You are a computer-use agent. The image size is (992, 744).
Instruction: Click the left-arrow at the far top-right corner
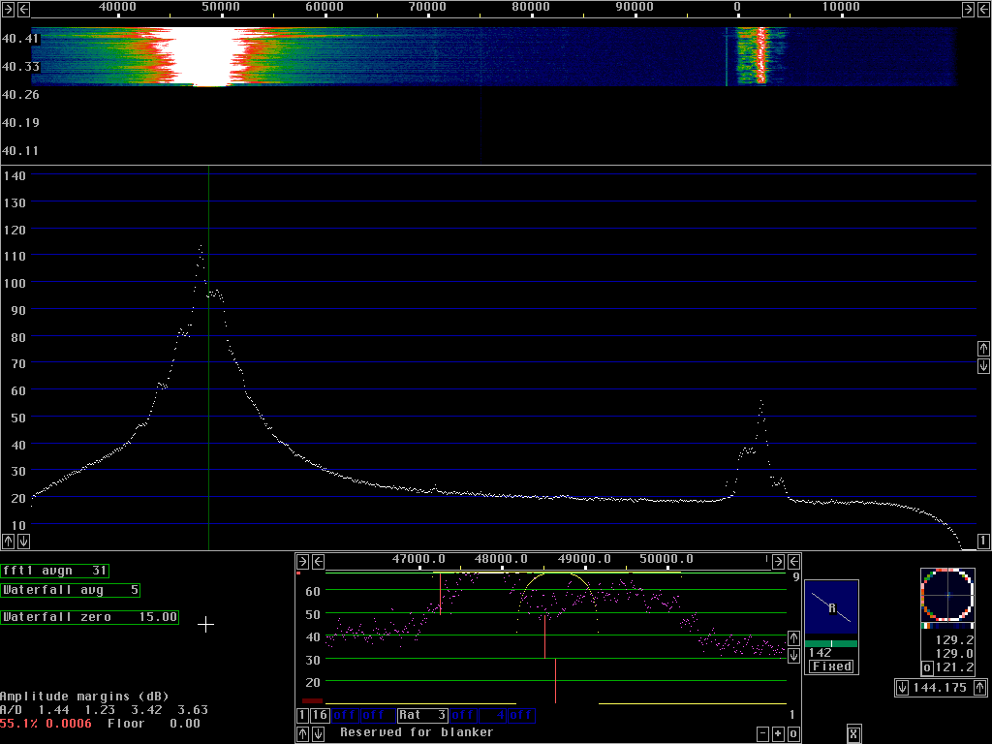983,9
